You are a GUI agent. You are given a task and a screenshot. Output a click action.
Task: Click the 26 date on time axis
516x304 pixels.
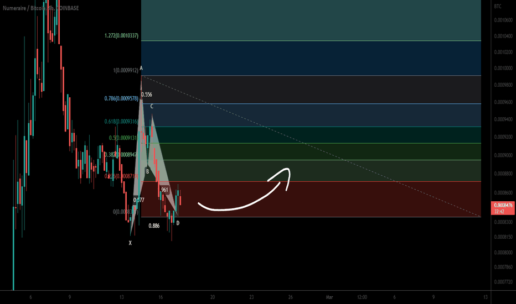click(x=290, y=297)
